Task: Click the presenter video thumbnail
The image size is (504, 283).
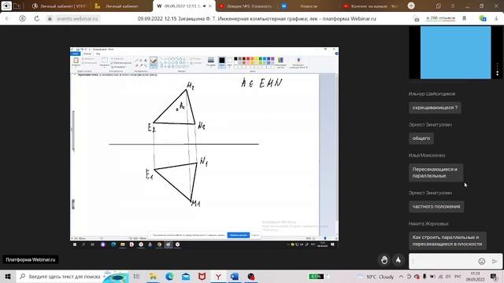Action: point(455,53)
